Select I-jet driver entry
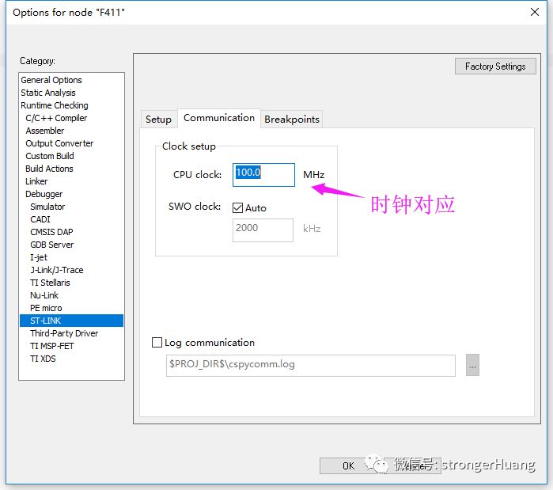 [39, 257]
